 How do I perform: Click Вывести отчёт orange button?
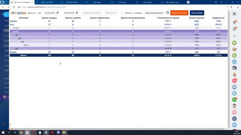(x=179, y=13)
